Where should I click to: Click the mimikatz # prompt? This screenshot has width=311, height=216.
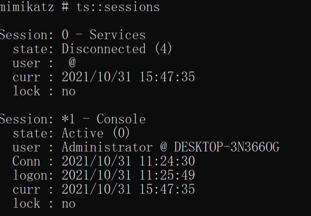(x=34, y=7)
